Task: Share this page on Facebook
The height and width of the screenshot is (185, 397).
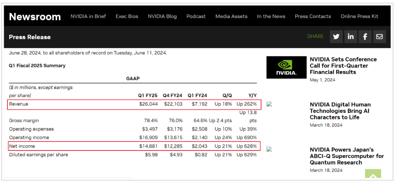Action: [x=365, y=37]
